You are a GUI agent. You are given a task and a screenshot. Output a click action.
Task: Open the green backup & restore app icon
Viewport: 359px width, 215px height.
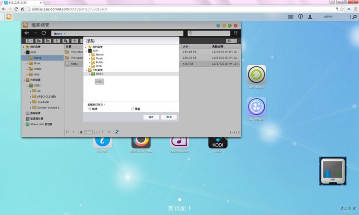click(256, 75)
